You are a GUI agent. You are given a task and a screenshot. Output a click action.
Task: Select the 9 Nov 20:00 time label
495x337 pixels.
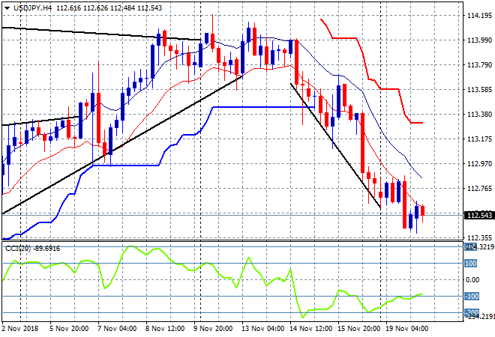coord(213,329)
